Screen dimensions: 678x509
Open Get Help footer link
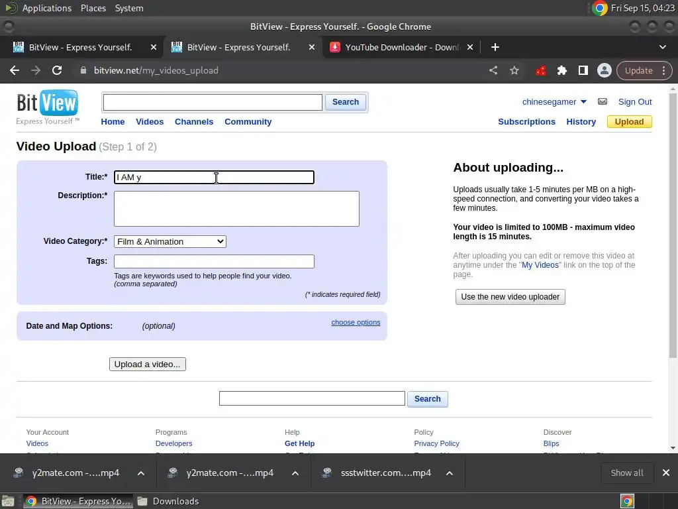pos(300,443)
